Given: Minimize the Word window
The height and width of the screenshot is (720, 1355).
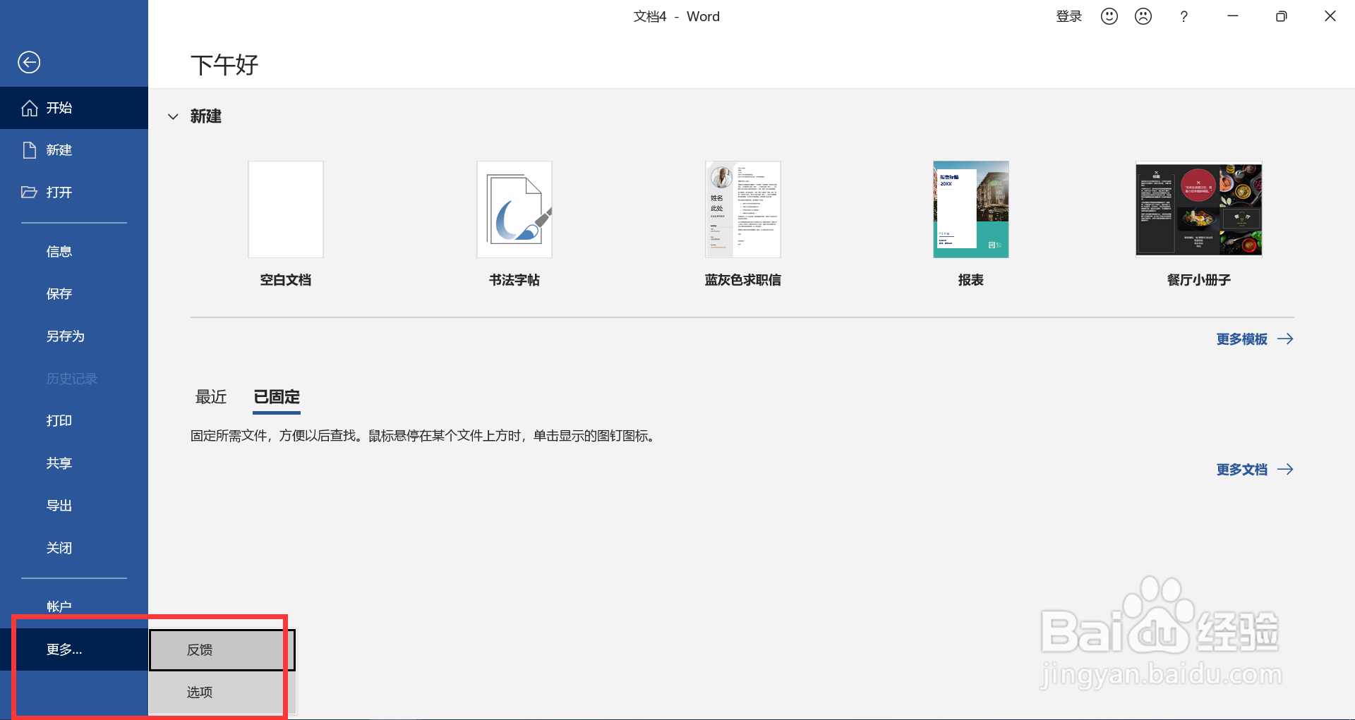Looking at the screenshot, I should (x=1233, y=16).
